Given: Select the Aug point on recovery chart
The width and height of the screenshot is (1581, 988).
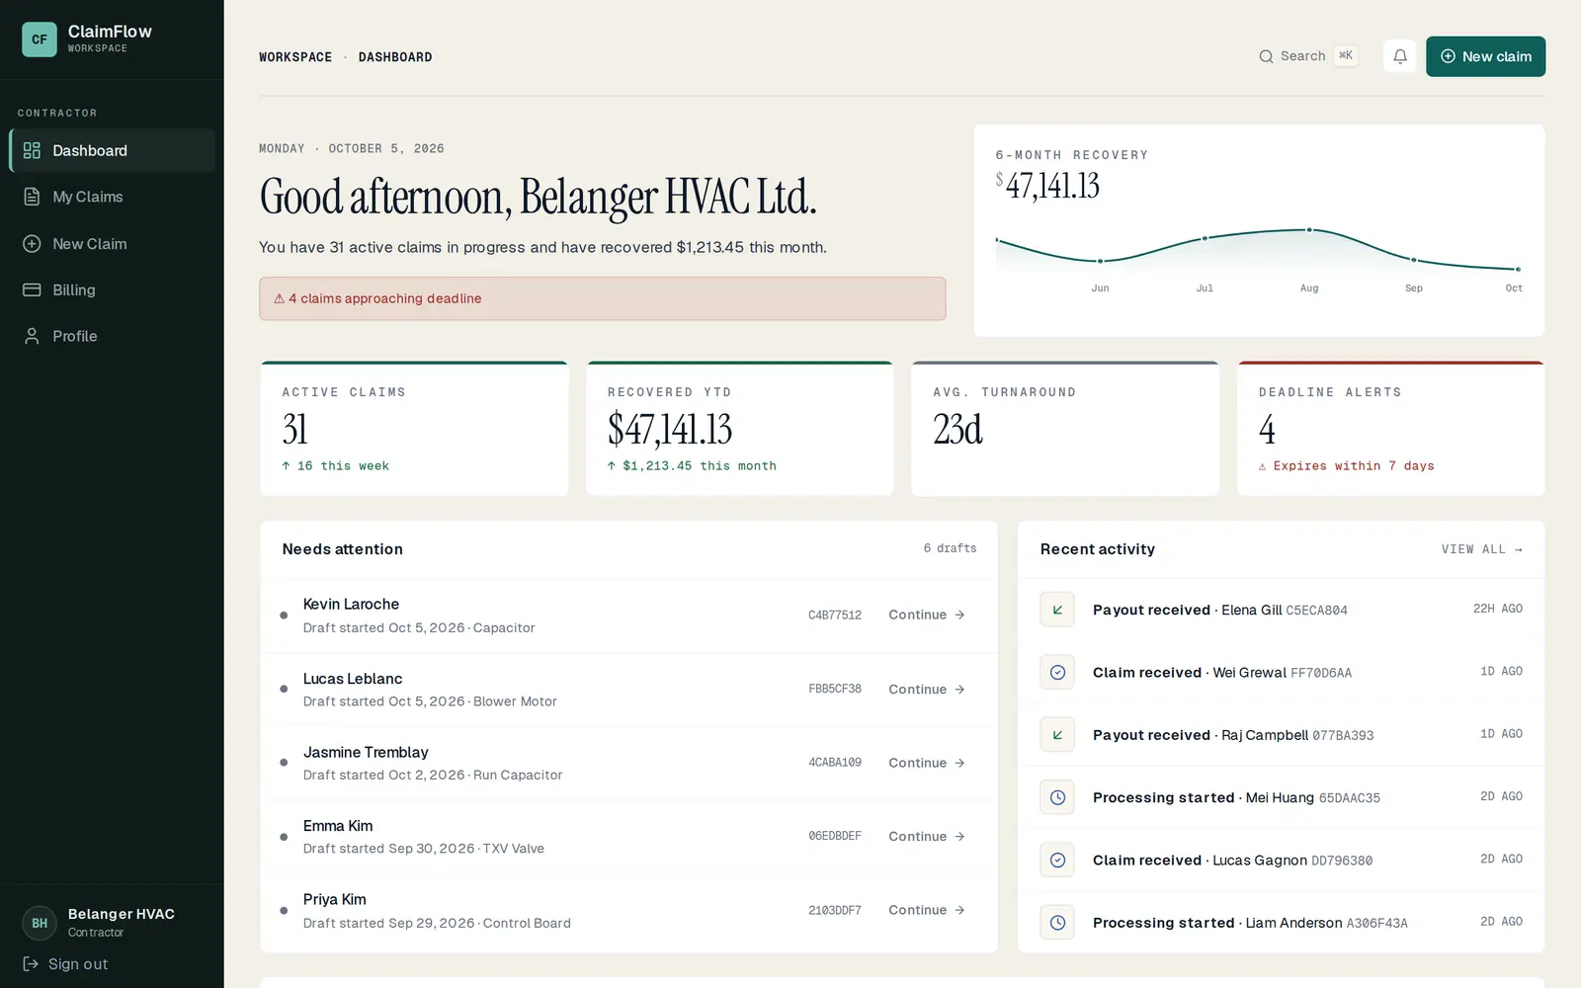Looking at the screenshot, I should click(1309, 229).
